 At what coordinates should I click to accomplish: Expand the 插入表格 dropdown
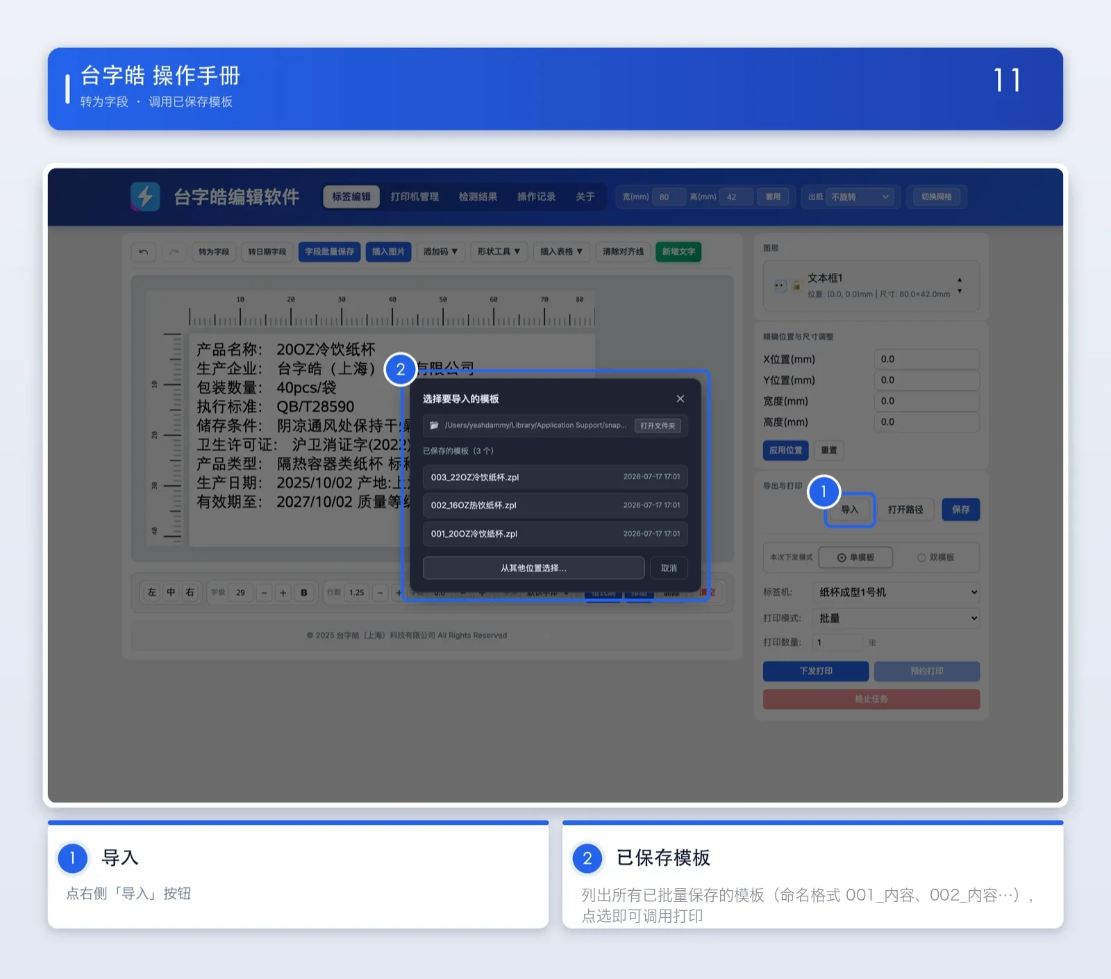561,251
